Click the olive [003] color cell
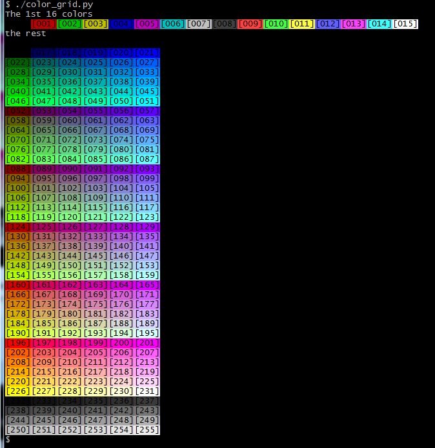The image size is (435, 448). (96, 24)
